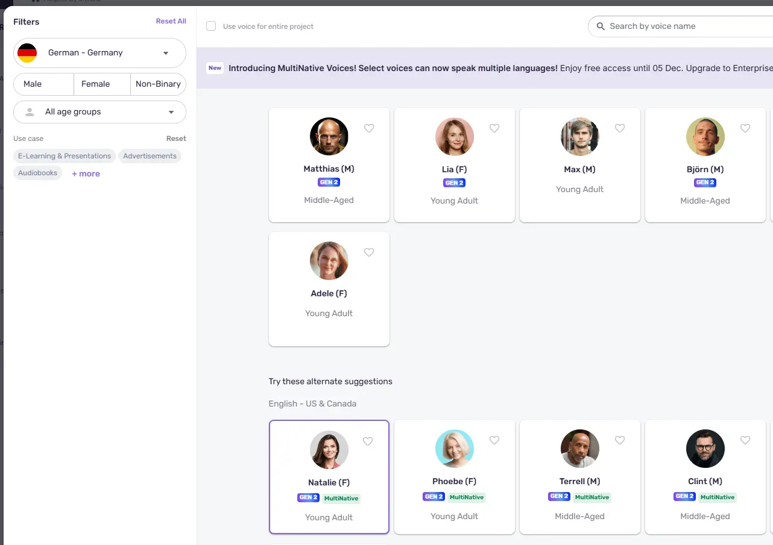
Task: Favorite the Natalie voice with heart icon
Action: [x=368, y=441]
